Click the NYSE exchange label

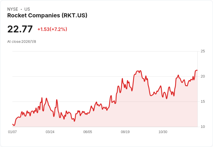point(13,9)
